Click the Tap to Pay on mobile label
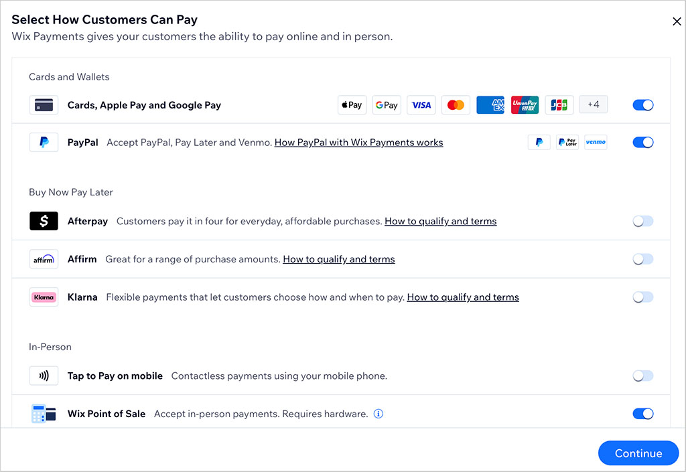The height and width of the screenshot is (472, 686). click(115, 376)
